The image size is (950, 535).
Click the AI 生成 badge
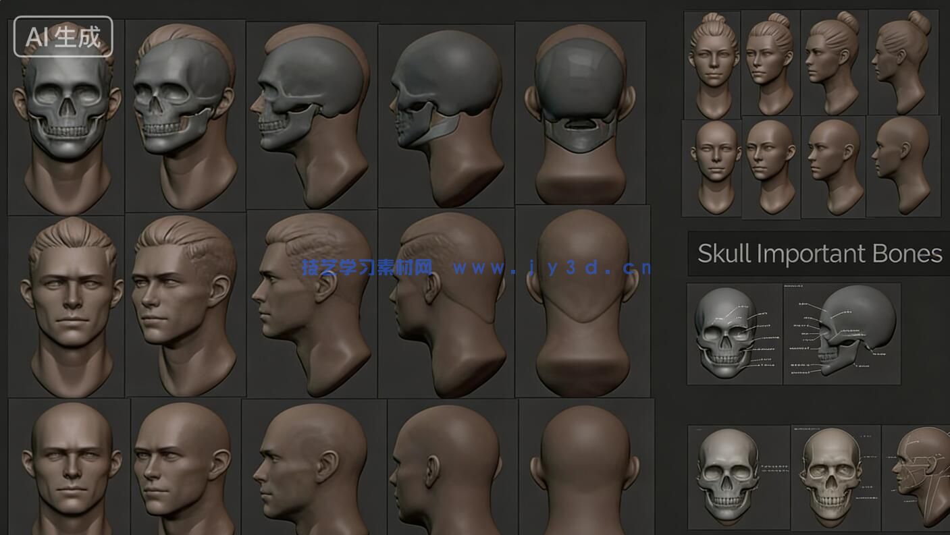(x=63, y=37)
